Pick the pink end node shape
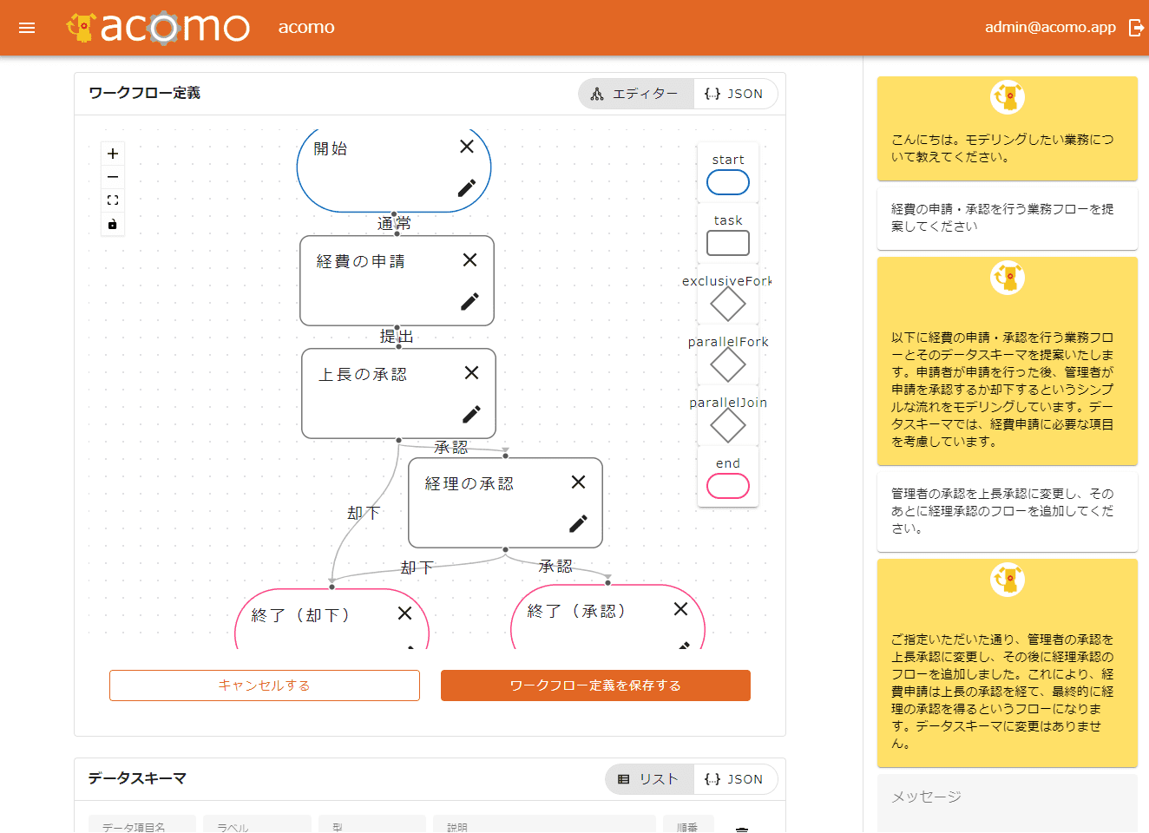Image resolution: width=1149 pixels, height=833 pixels. (727, 486)
